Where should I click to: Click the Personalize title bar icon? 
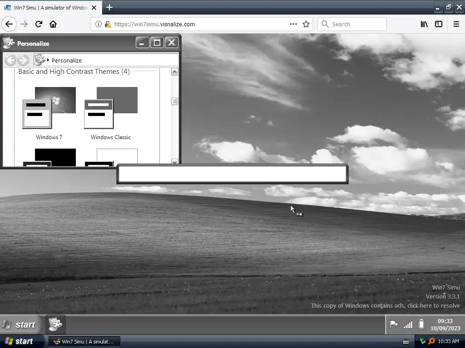click(x=9, y=43)
